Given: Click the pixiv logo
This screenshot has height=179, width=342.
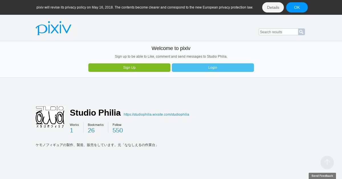Looking at the screenshot, I should (53, 28).
